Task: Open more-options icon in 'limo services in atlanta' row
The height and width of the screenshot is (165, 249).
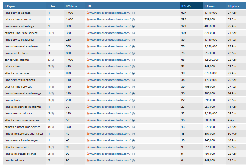Action: [134, 80]
